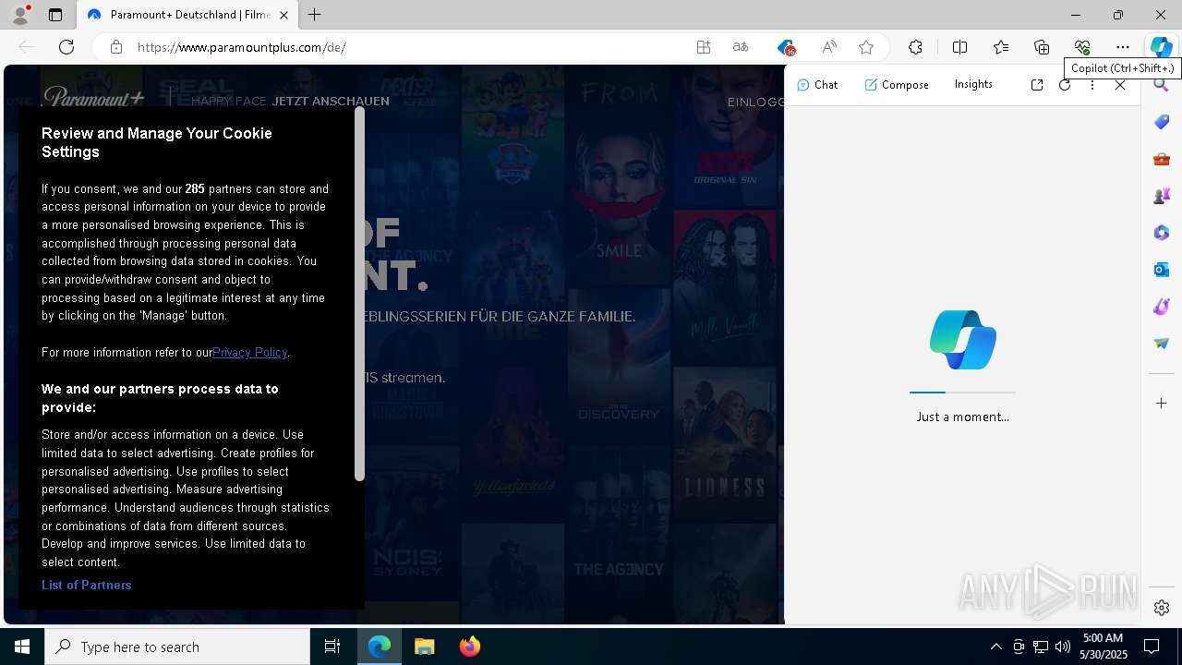
Task: Open sidebar settings gear
Action: coord(1162,608)
